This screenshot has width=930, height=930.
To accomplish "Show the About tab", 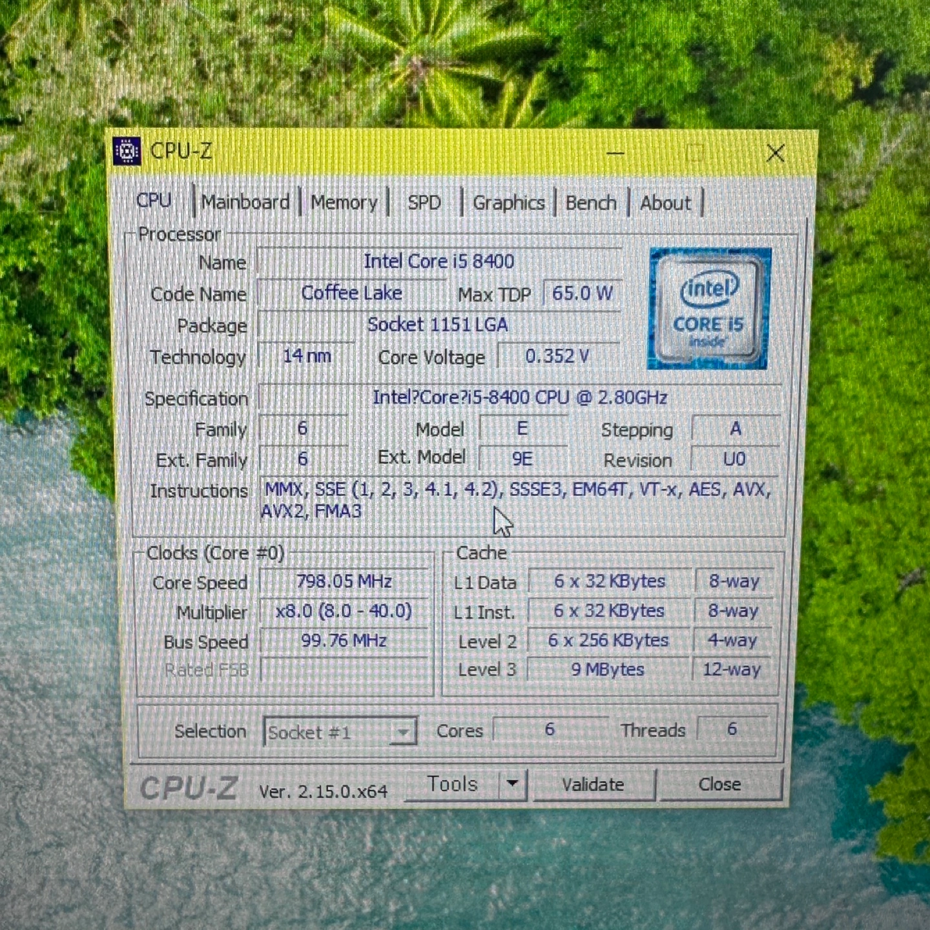I will [665, 202].
